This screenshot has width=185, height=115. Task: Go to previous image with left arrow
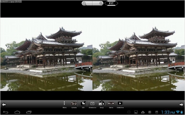(x=4, y=105)
